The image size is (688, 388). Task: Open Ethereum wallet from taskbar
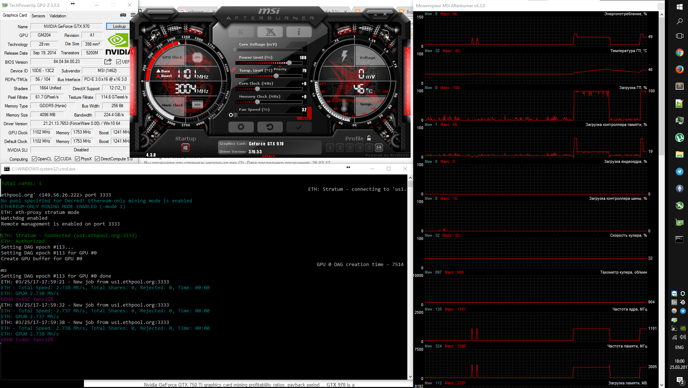pyautogui.click(x=679, y=189)
